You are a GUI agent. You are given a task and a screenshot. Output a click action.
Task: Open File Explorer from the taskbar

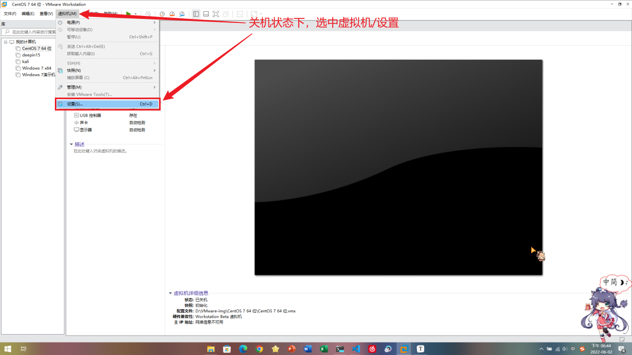211,349
